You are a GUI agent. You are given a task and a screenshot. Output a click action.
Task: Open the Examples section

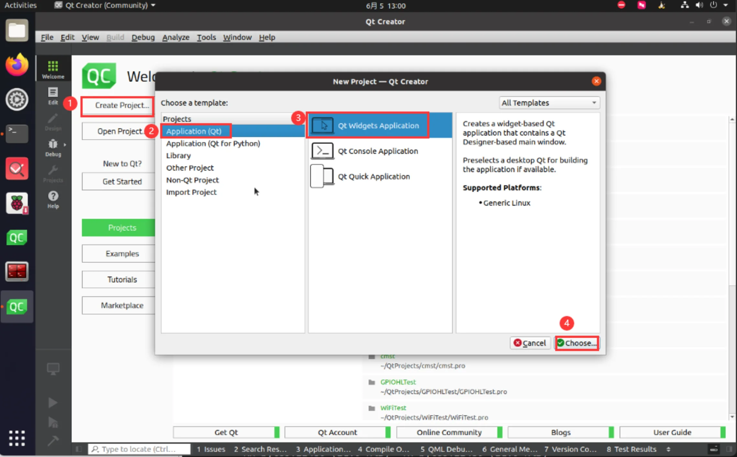pos(119,254)
